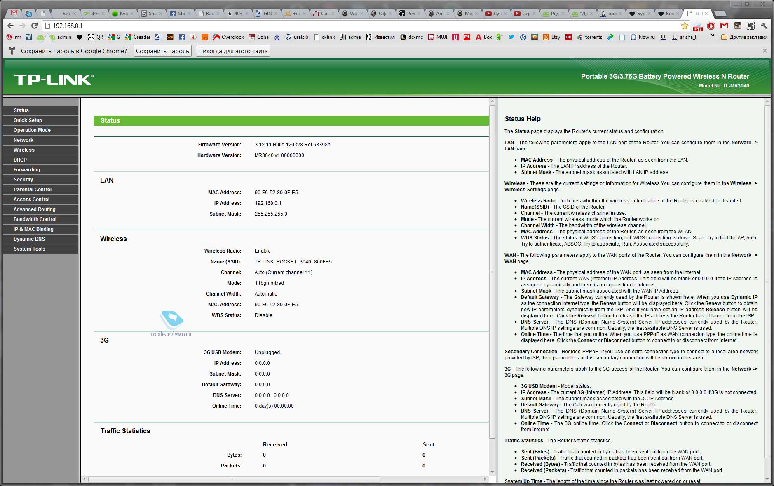Click the TP-LINK logo

[x=54, y=79]
